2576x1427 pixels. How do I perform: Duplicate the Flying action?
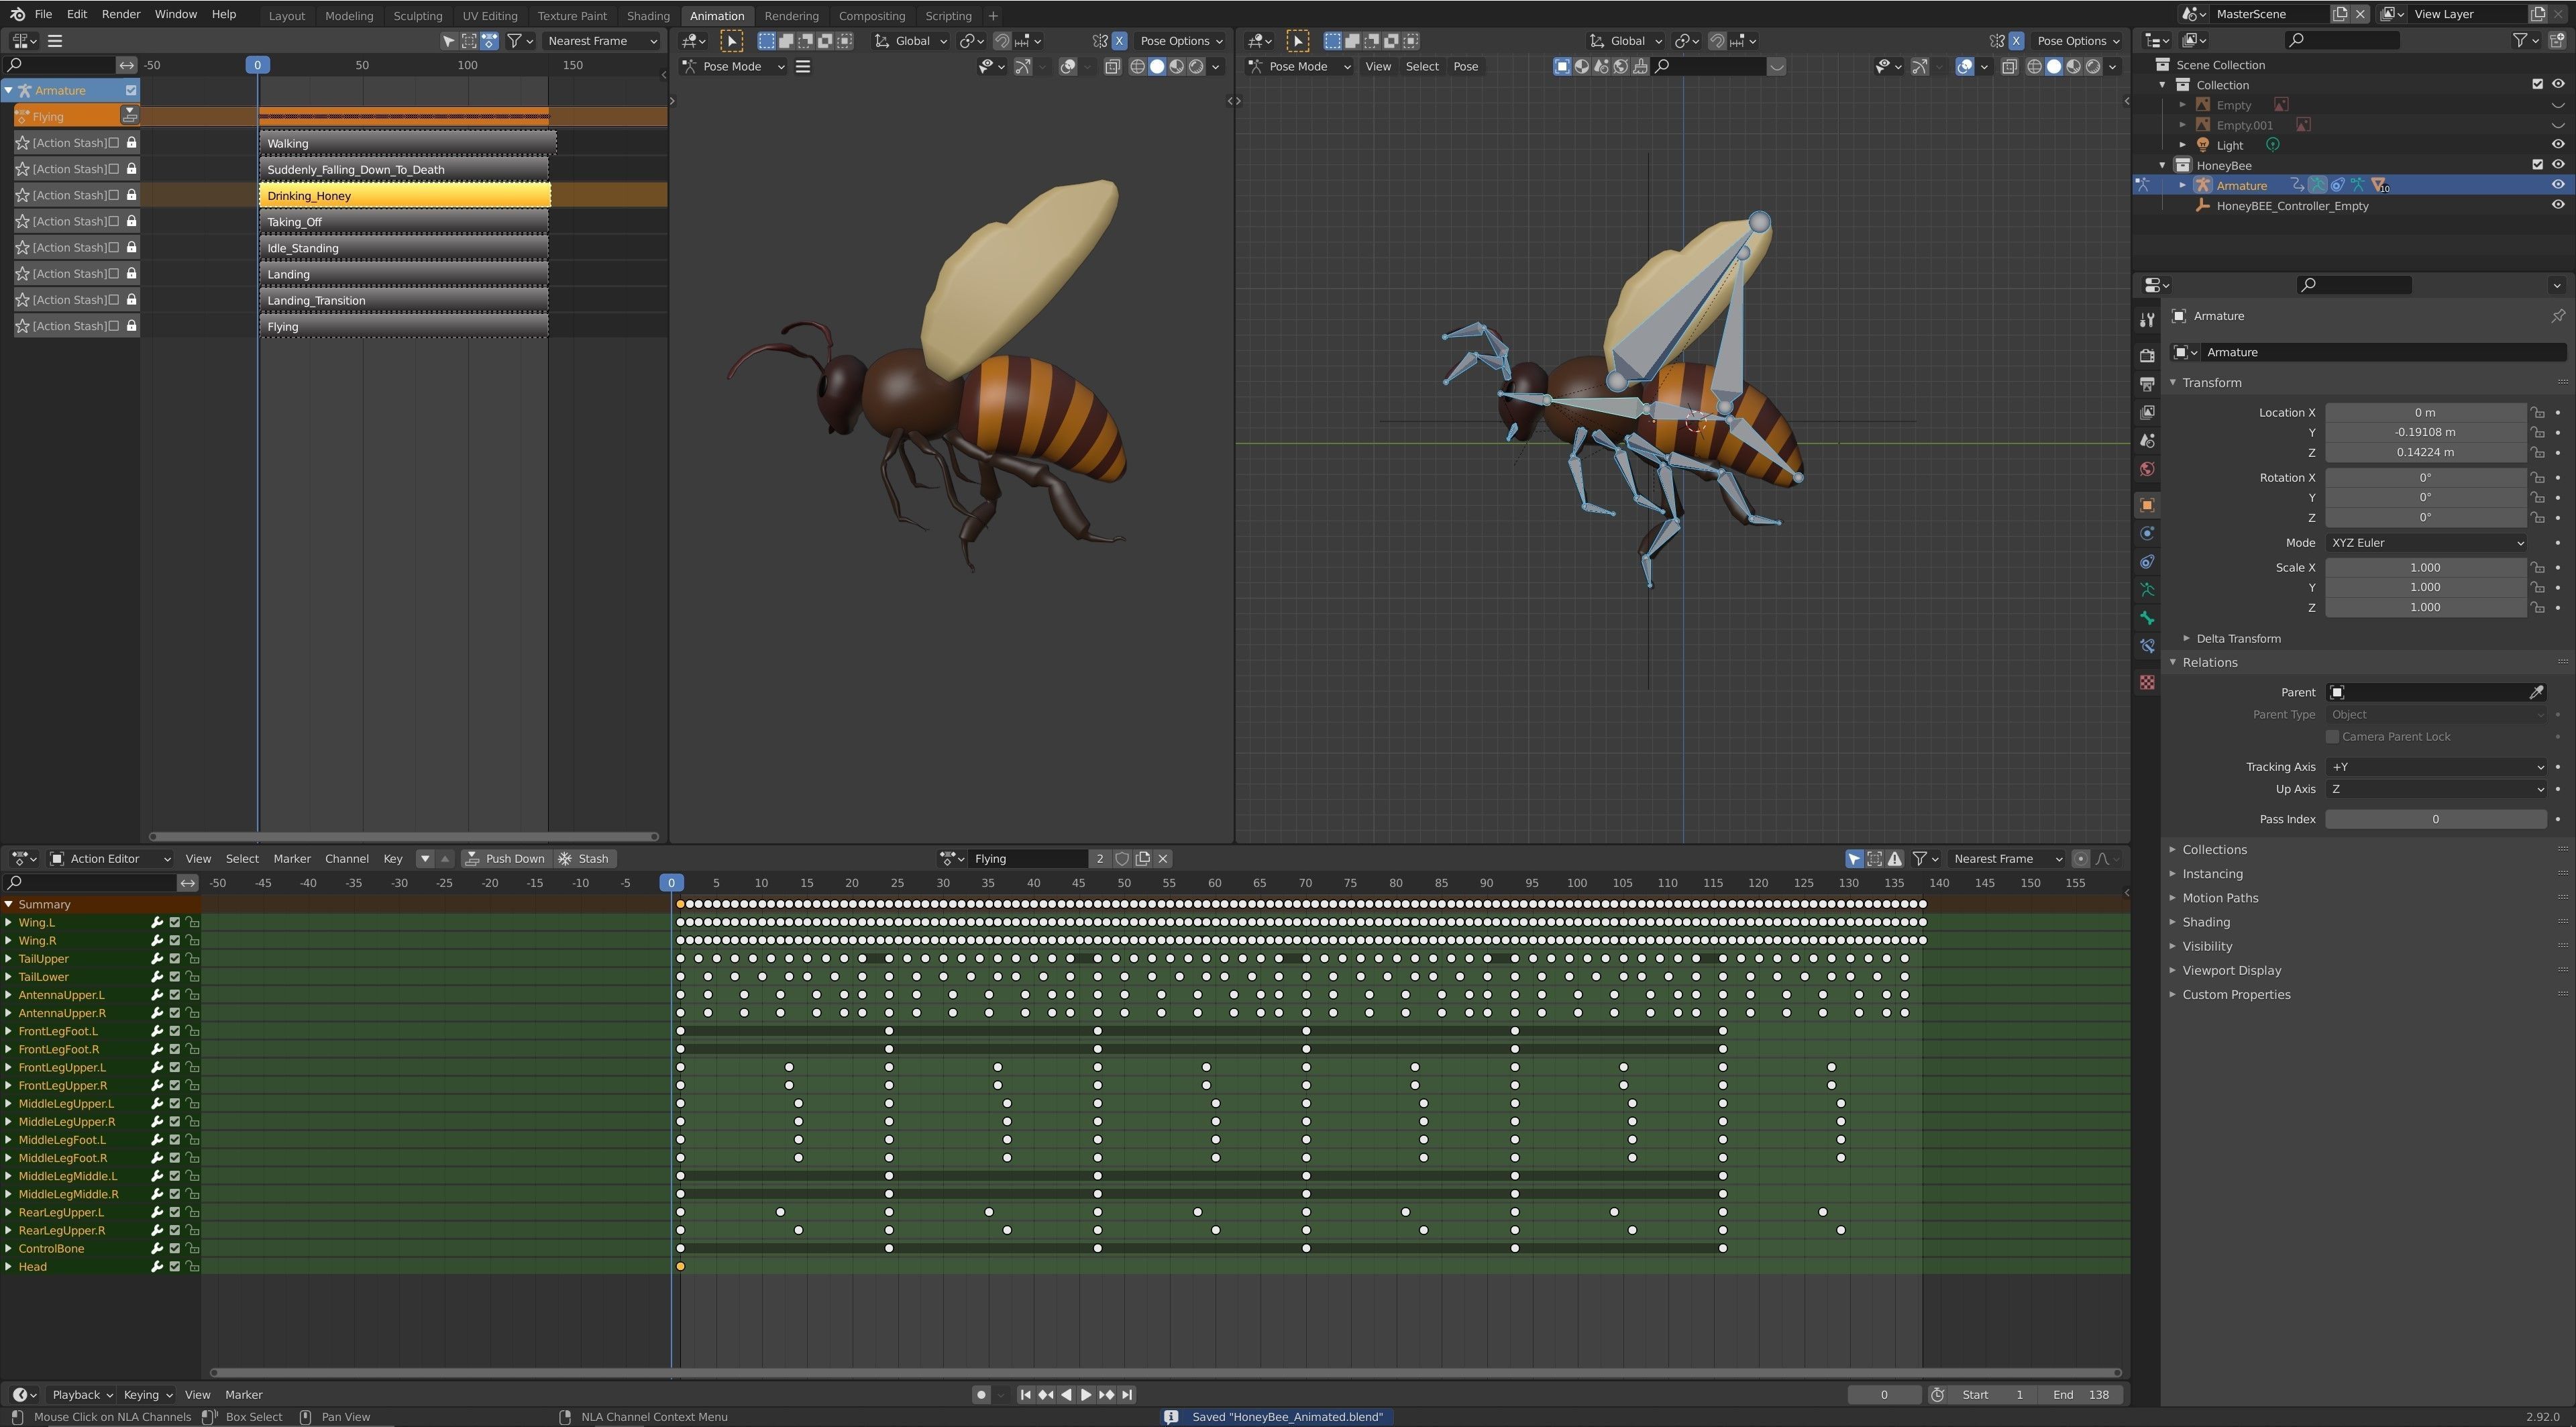(1143, 858)
